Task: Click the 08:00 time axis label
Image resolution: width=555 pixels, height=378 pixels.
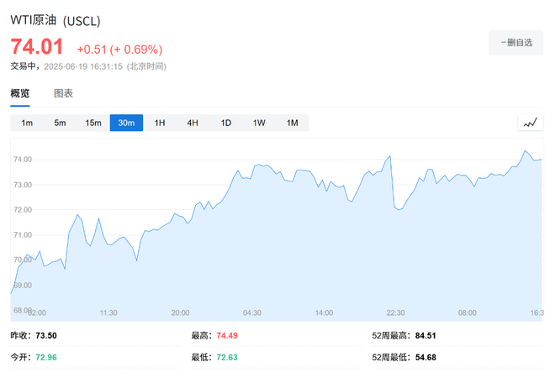Action: pos(468,313)
